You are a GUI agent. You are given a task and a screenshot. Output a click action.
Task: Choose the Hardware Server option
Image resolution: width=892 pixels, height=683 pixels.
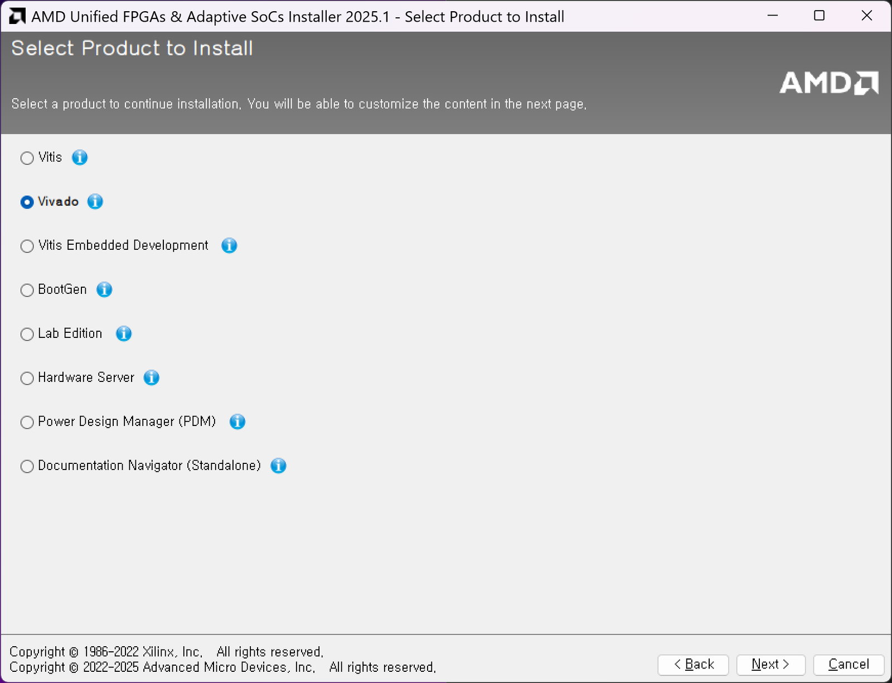27,379
